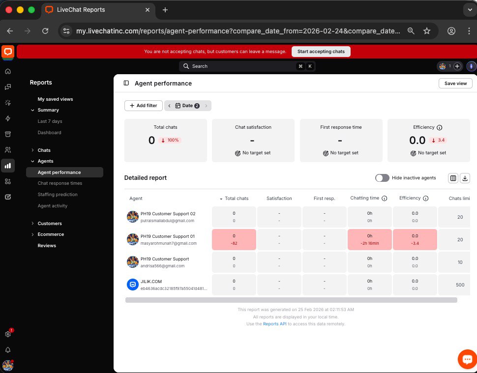Collapse the Summary section

[x=48, y=110]
